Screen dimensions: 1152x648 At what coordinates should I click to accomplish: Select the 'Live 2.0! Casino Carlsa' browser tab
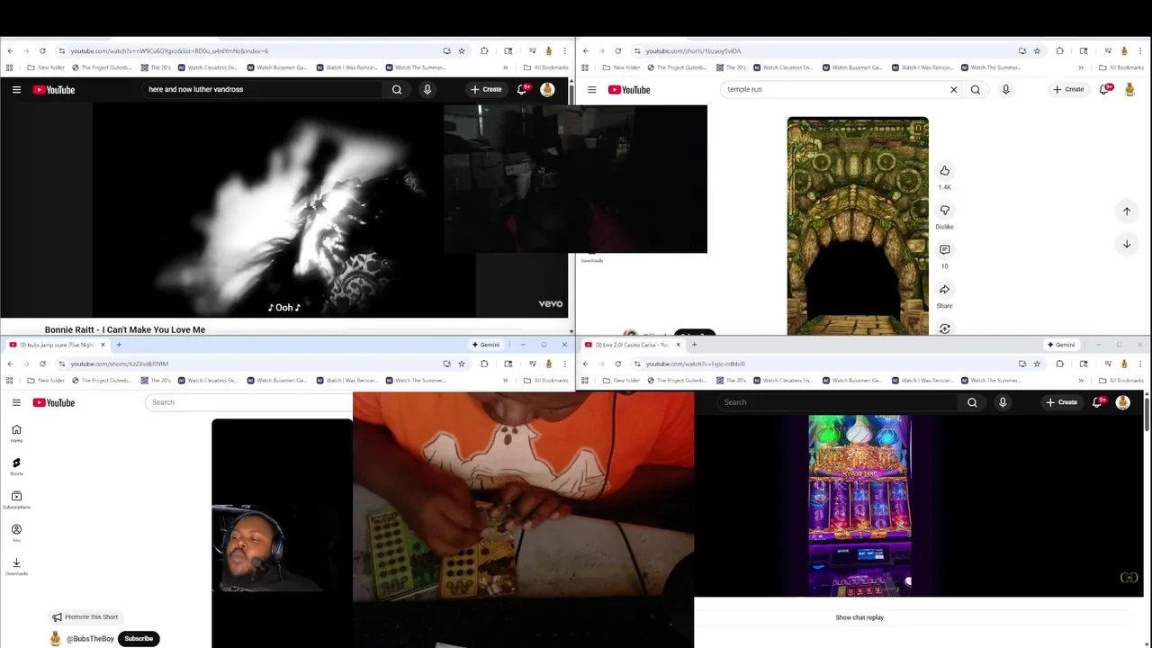click(632, 345)
